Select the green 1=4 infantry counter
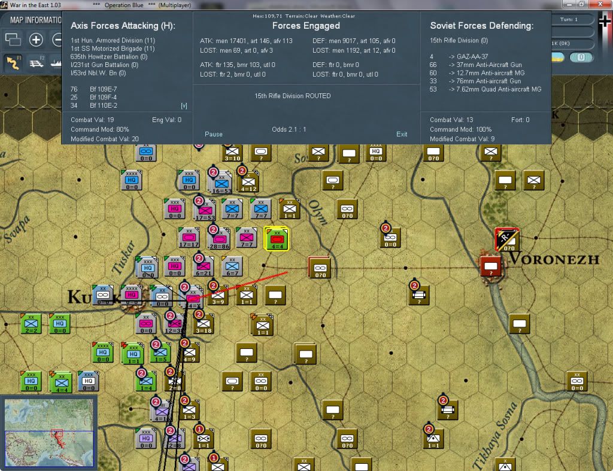 pos(146,381)
